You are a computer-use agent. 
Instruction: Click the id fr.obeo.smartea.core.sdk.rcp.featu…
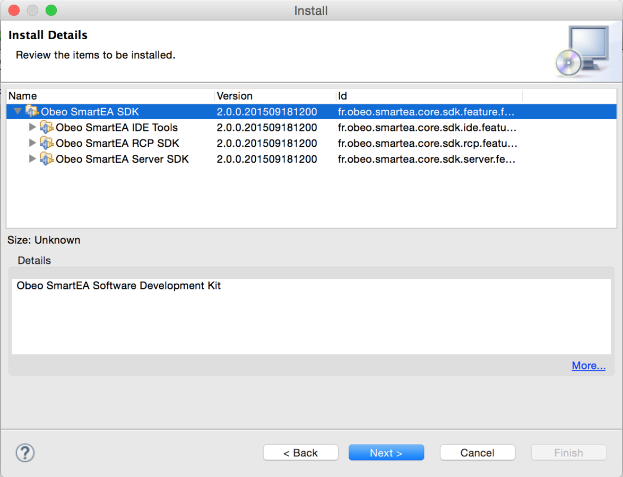[428, 143]
